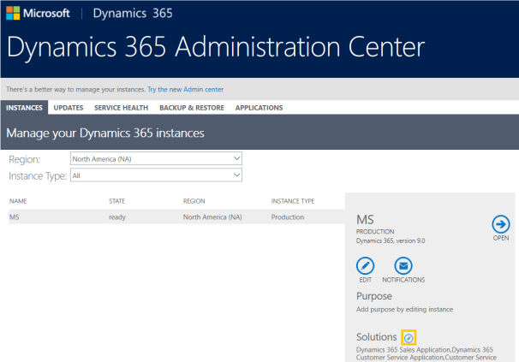Open the Instance Type dropdown
Viewport: 519px width, 362px height.
point(156,175)
